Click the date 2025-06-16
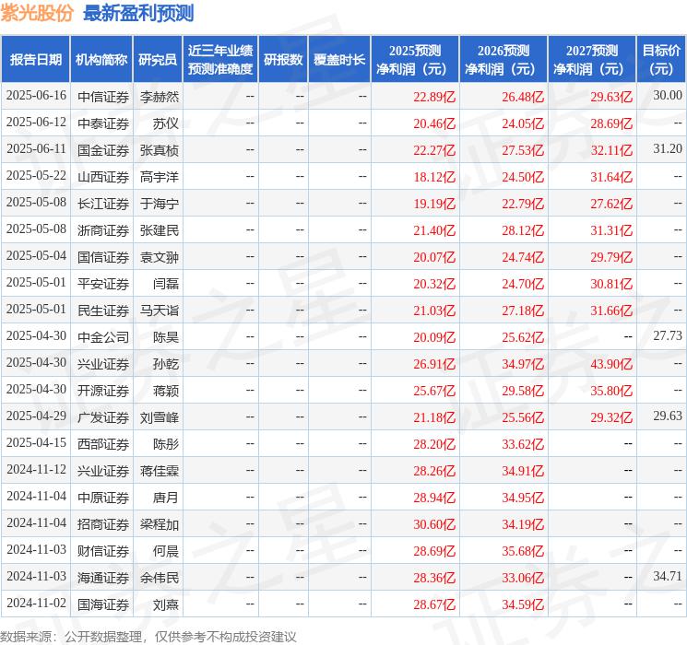The width and height of the screenshot is (687, 645). (36, 96)
